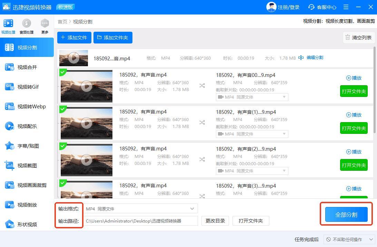Select the 字幕/贴图 star icon
Image resolution: width=377 pixels, height=247 pixels.
9,146
